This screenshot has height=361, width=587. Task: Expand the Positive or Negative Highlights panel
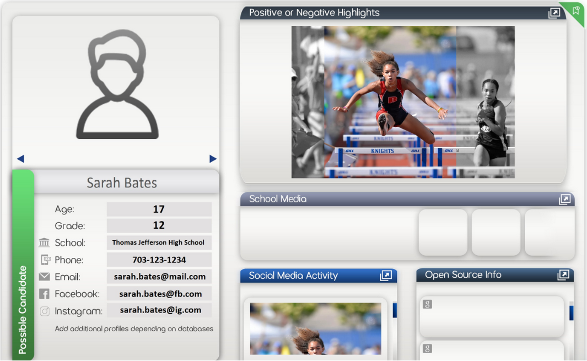coord(554,13)
